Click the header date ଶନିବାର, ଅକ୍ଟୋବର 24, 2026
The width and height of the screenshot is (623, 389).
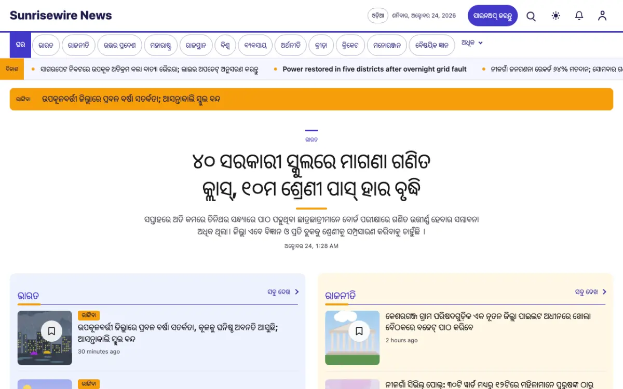tap(424, 16)
